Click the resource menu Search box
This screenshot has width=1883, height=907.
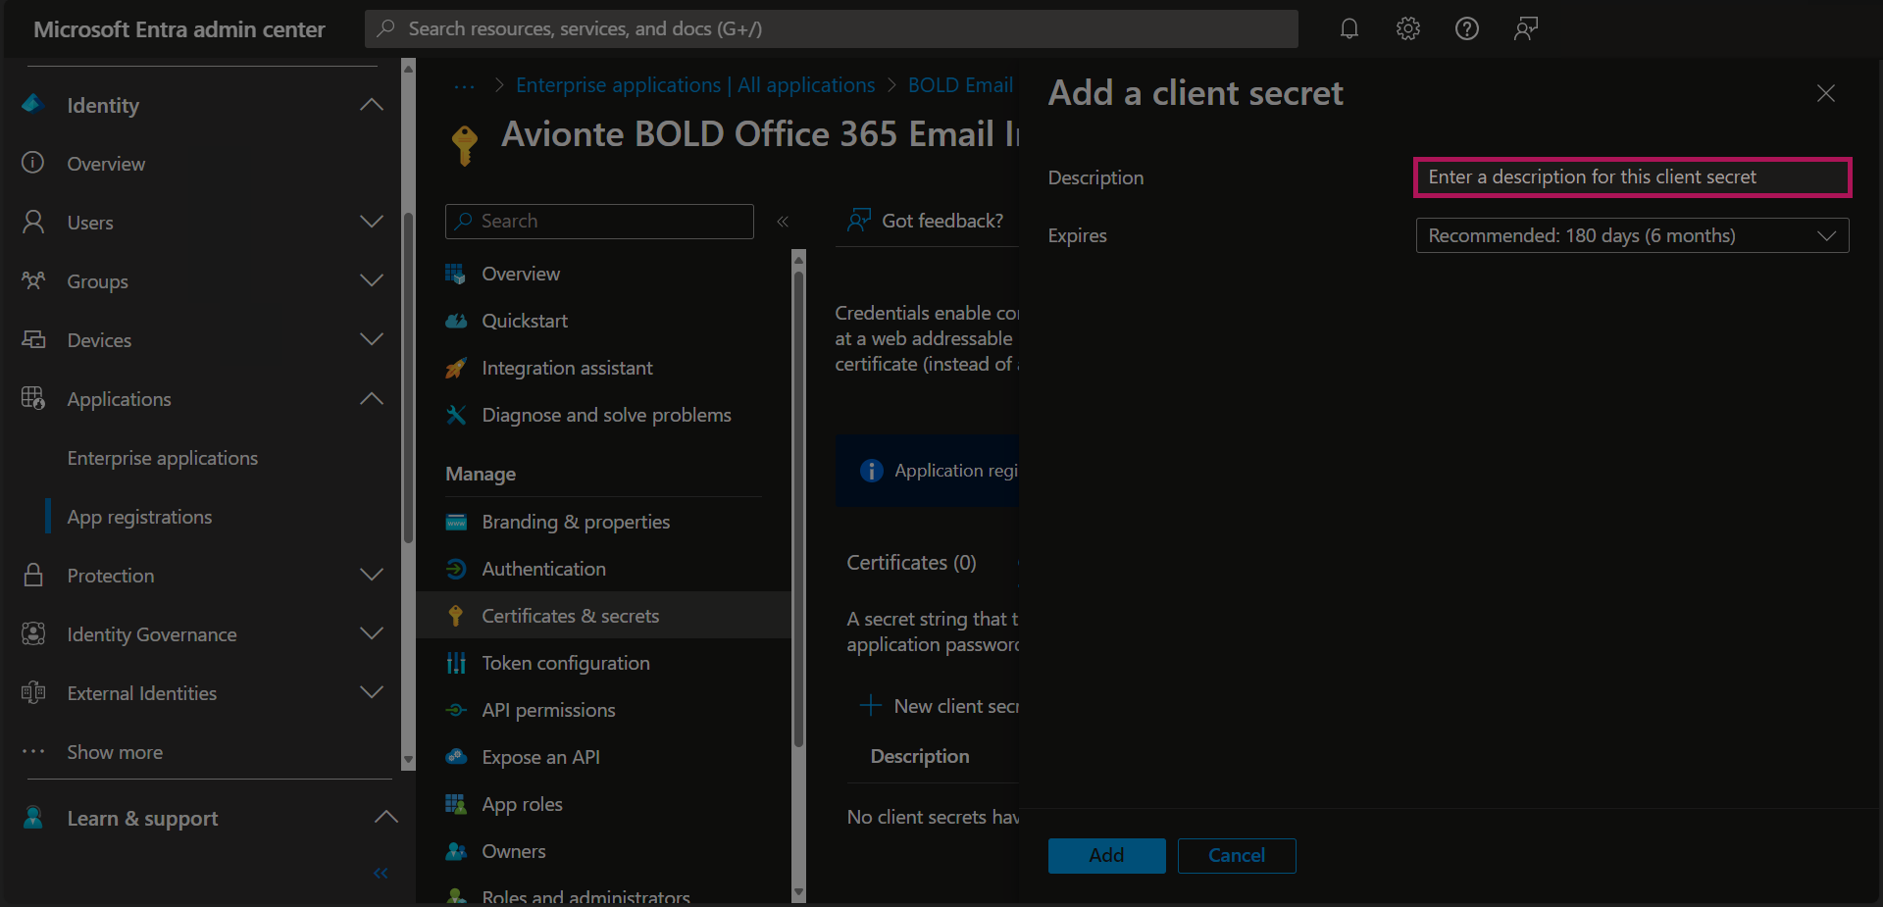pyautogui.click(x=599, y=222)
